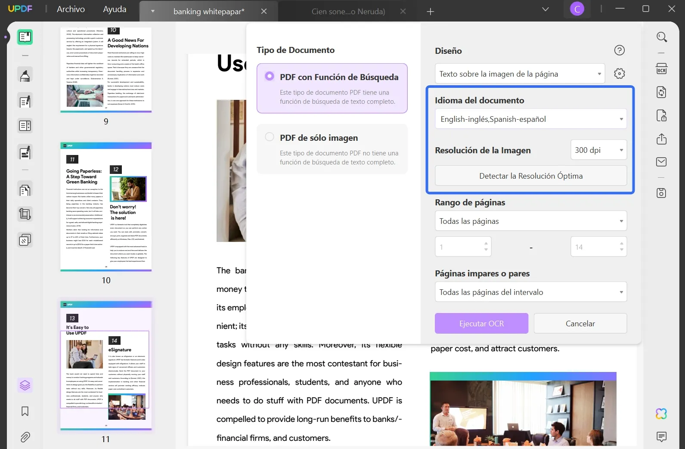Open the Idioma del documento dropdown
Image resolution: width=685 pixels, height=449 pixels.
tap(531, 119)
